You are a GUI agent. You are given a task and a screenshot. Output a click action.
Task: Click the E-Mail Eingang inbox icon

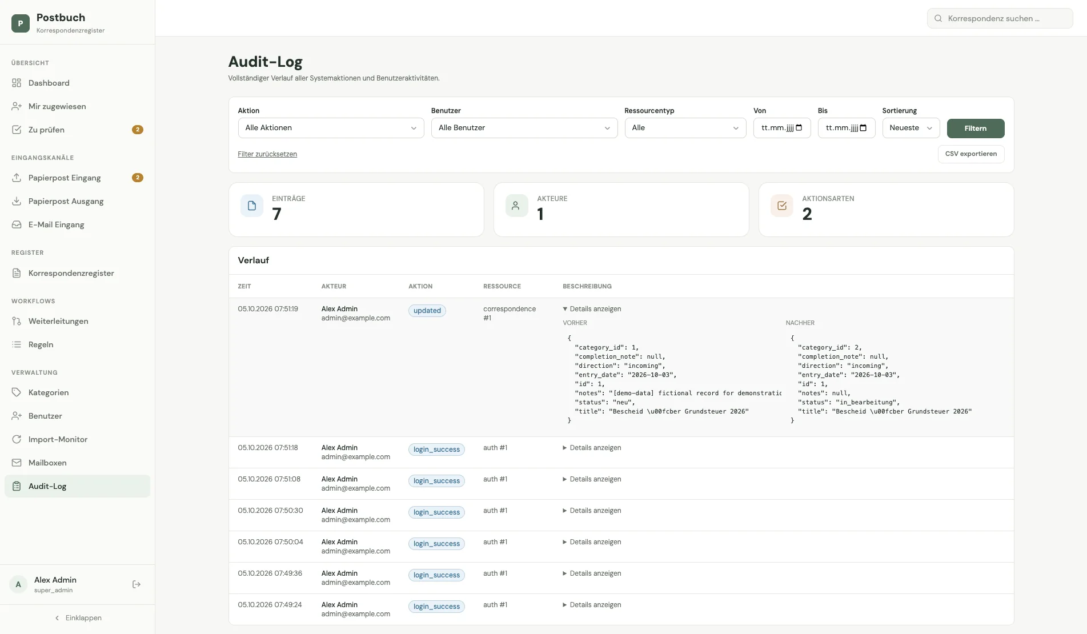click(x=17, y=224)
